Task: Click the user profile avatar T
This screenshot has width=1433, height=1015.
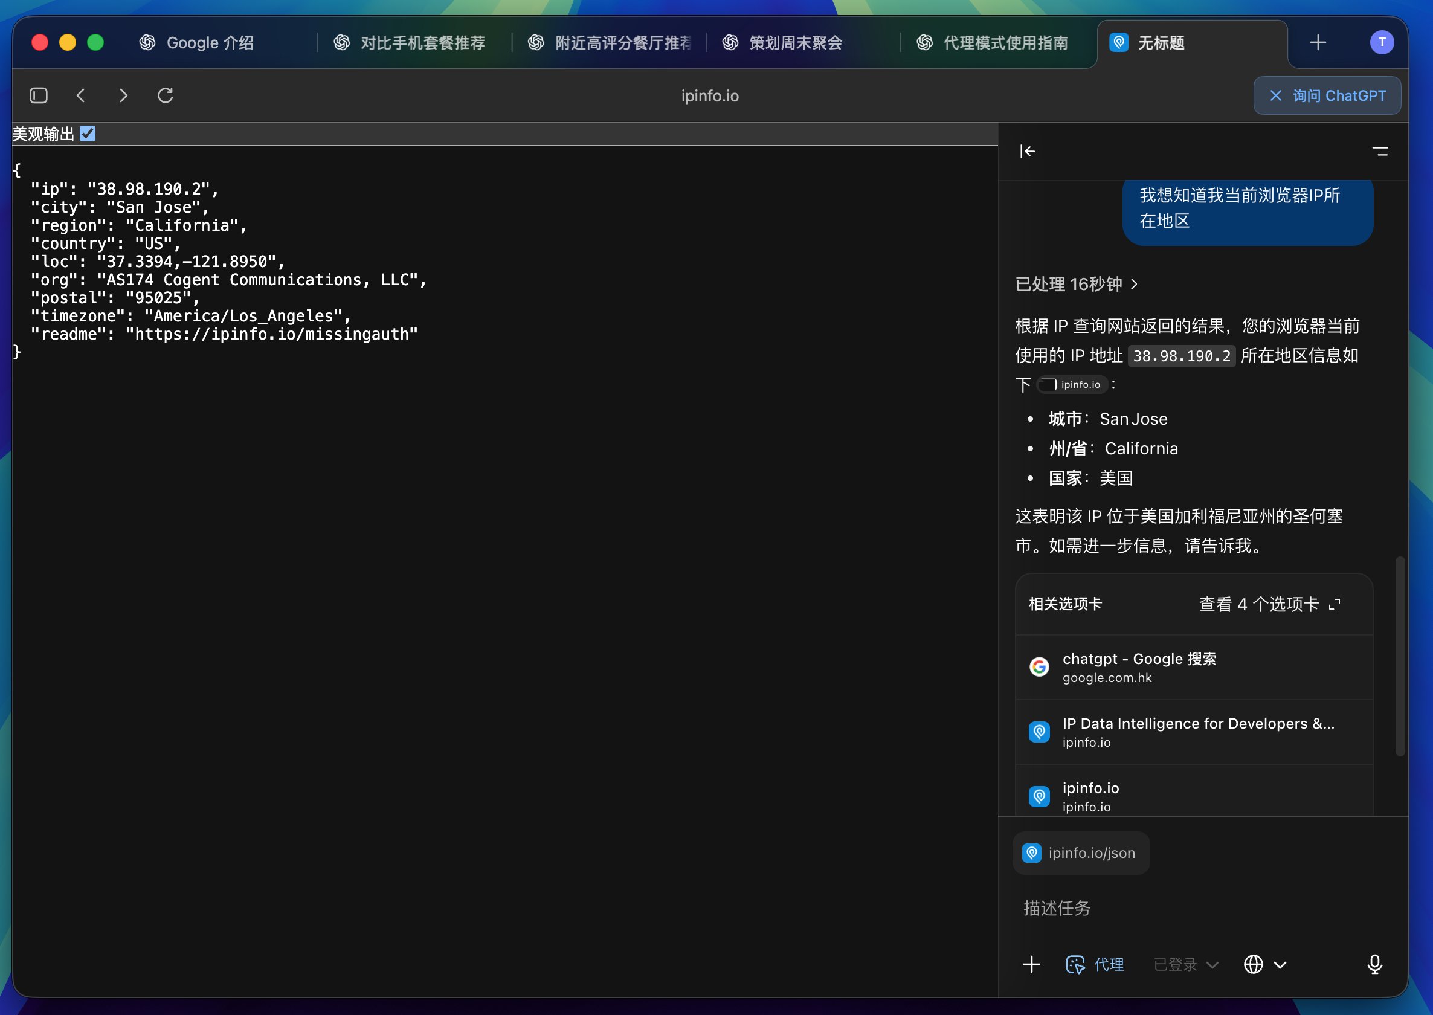Action: point(1382,42)
